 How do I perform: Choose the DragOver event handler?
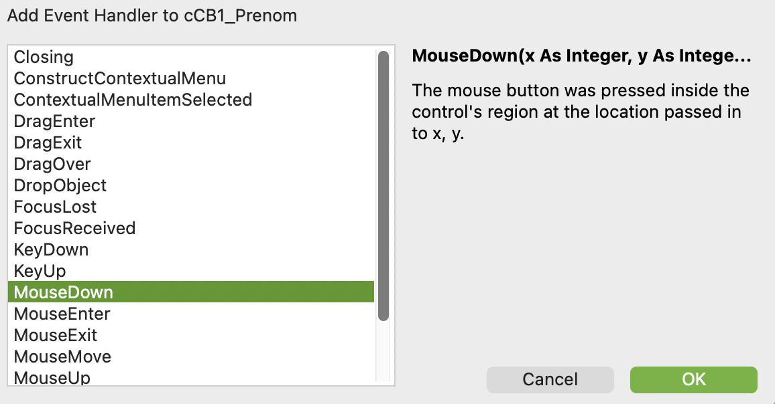[x=52, y=165]
